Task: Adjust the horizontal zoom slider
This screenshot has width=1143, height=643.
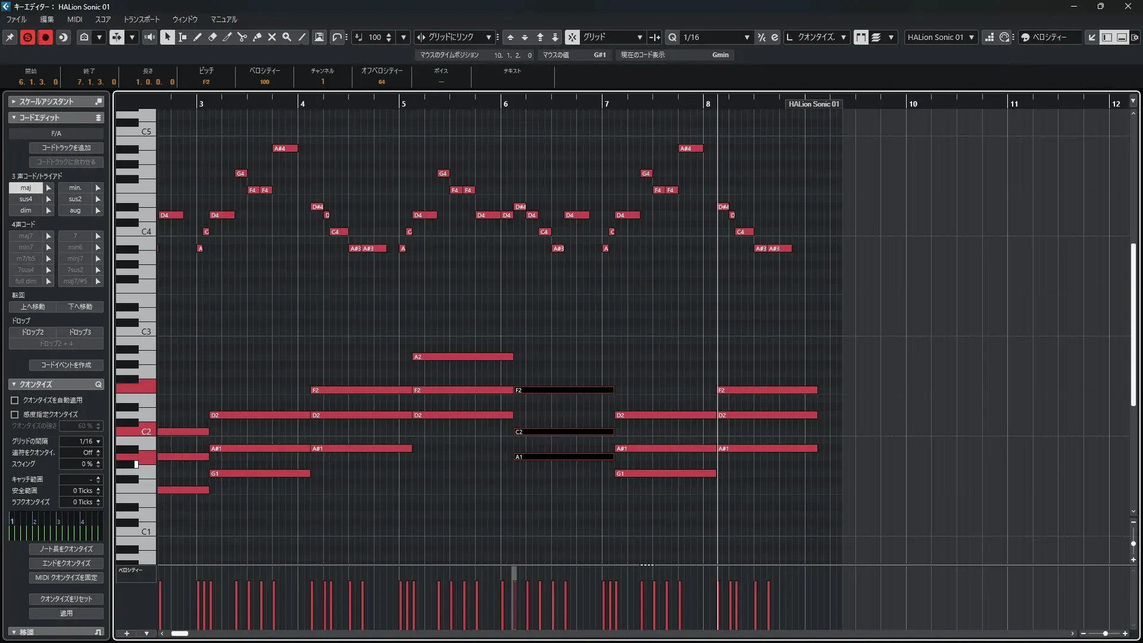Action: 1105,633
